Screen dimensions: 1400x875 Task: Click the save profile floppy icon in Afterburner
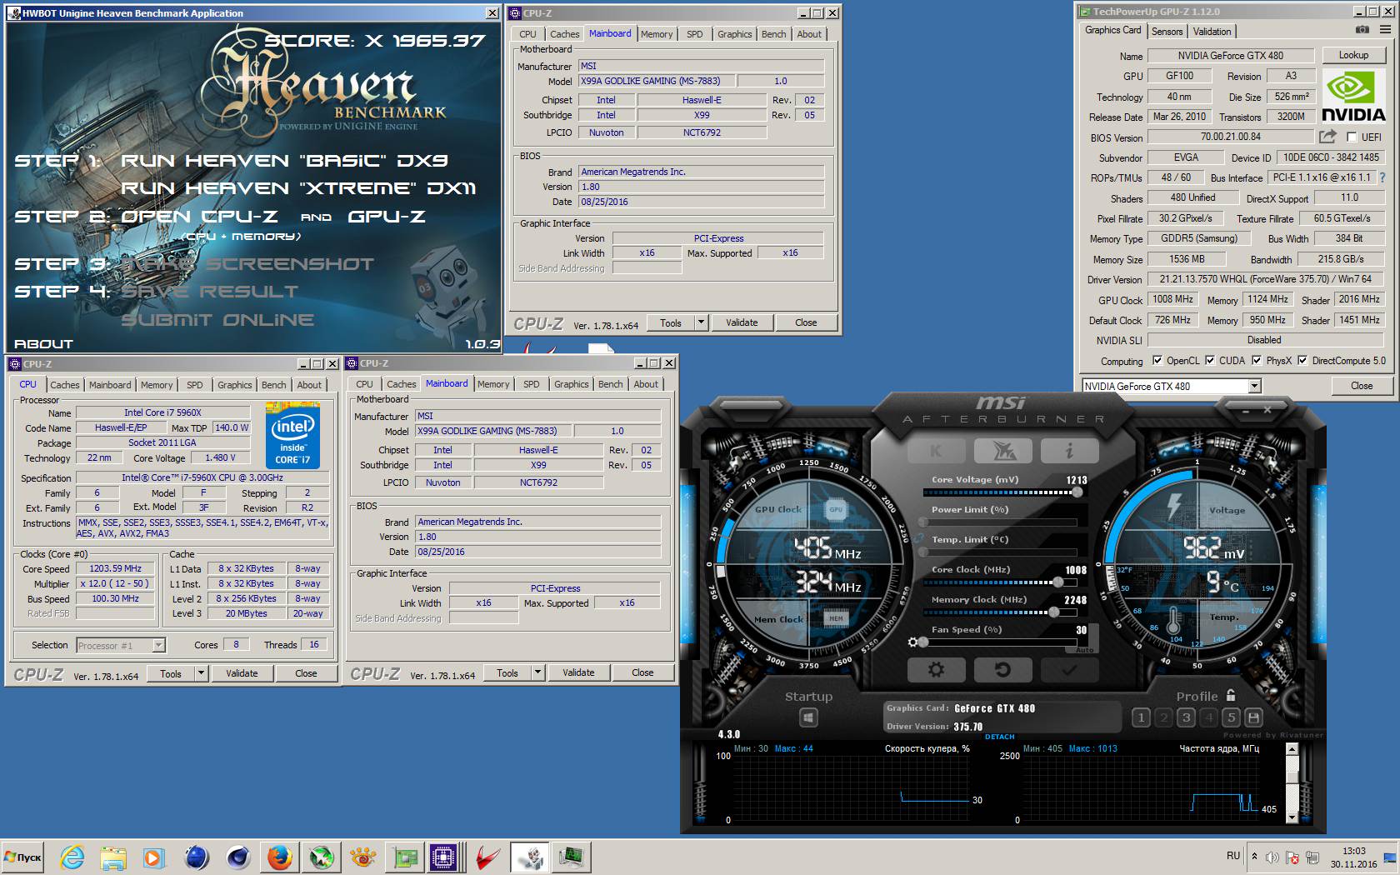(x=1253, y=717)
